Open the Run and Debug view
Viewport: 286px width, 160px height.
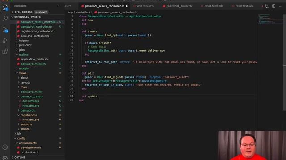click(5, 40)
